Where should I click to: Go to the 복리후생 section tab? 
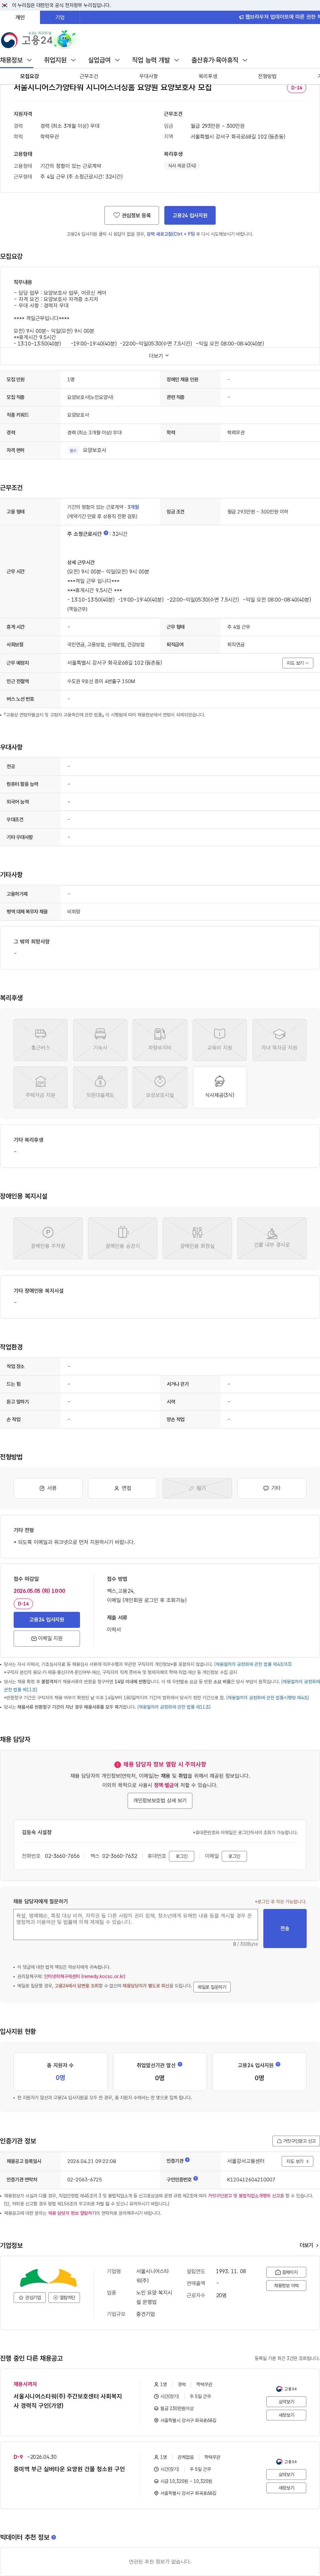(208, 76)
